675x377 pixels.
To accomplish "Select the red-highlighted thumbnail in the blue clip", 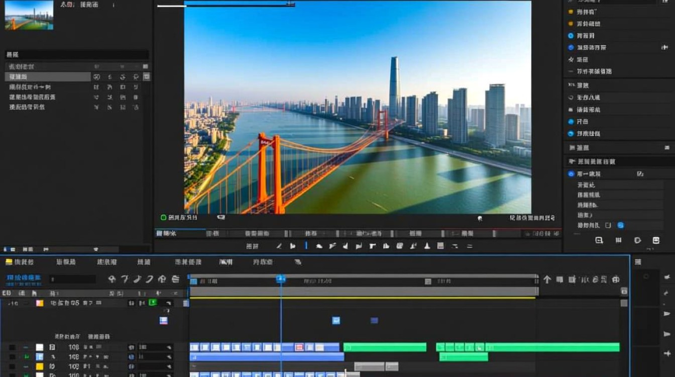I will point(299,347).
